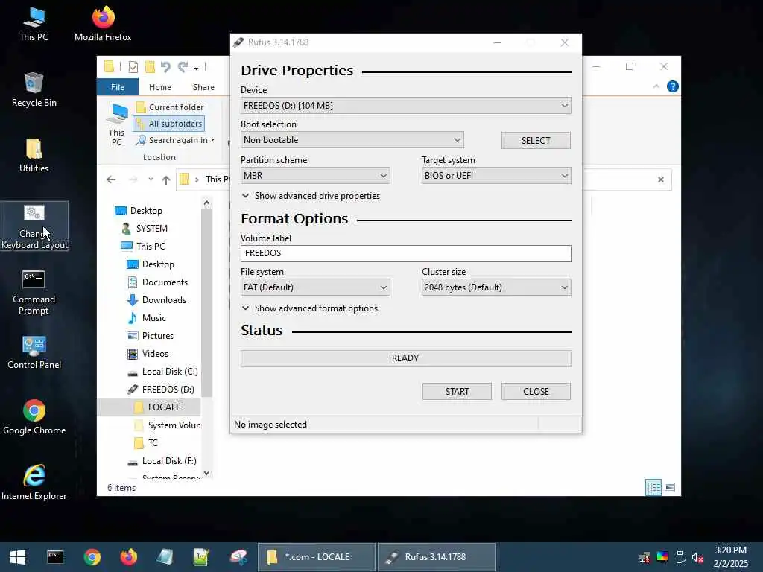Open Control Panel desktop icon
Image resolution: width=763 pixels, height=572 pixels.
34,352
